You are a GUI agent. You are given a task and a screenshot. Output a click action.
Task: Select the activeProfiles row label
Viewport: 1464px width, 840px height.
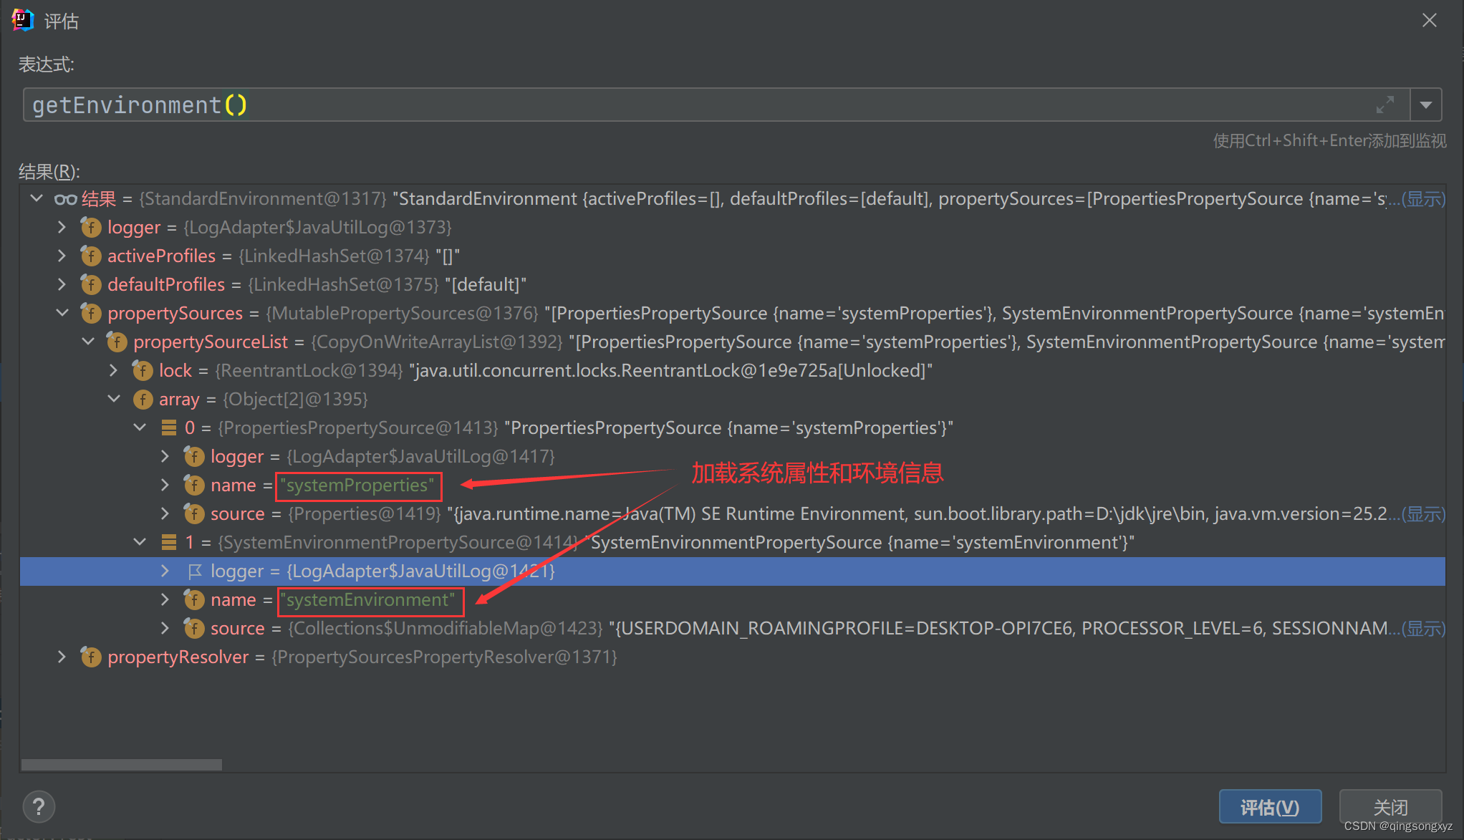pos(161,256)
